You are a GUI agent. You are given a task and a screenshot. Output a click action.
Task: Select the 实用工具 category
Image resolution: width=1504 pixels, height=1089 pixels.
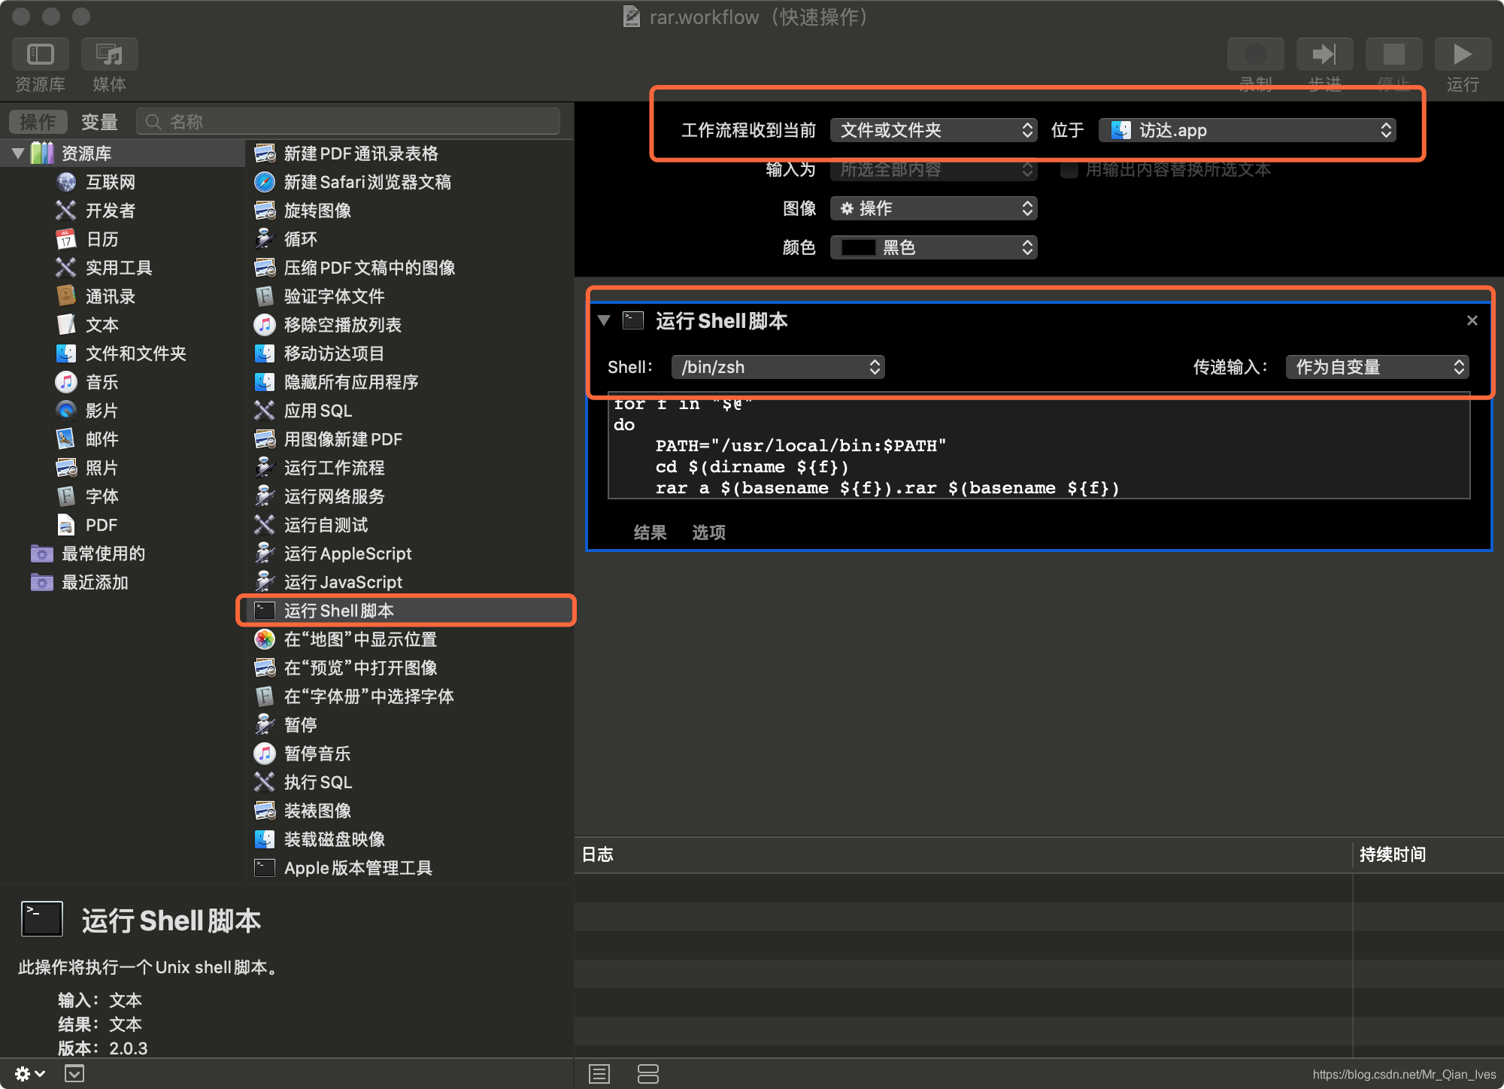[118, 268]
